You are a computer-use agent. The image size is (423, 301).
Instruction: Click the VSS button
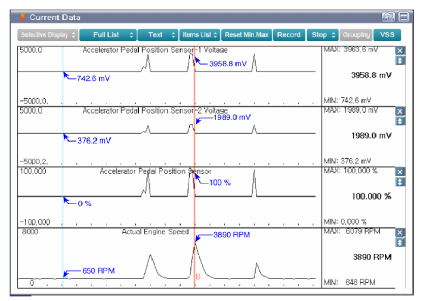(387, 35)
